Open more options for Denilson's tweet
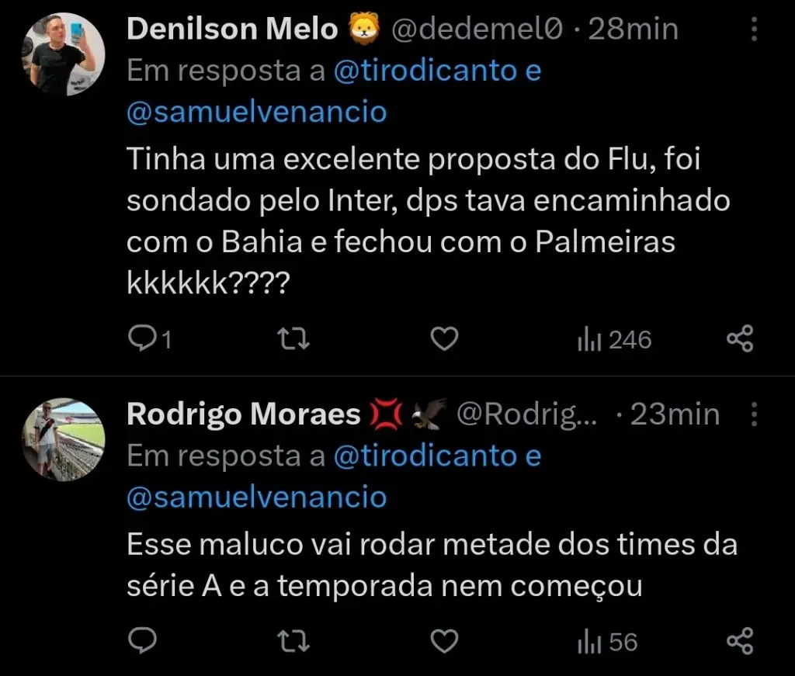The height and width of the screenshot is (676, 795). [754, 29]
